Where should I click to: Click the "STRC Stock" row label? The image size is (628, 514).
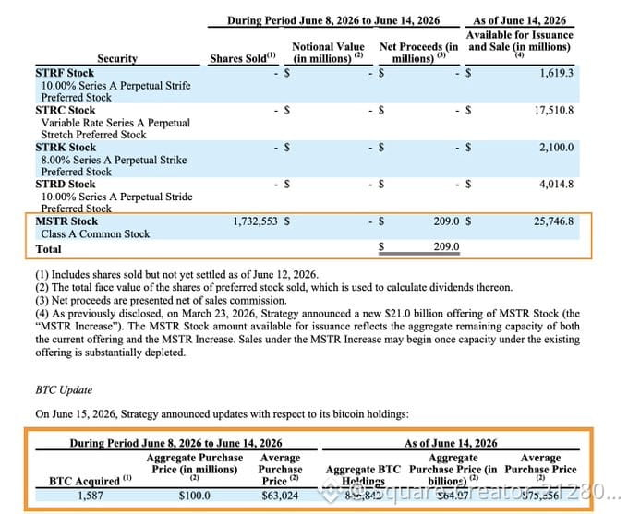coord(66,110)
